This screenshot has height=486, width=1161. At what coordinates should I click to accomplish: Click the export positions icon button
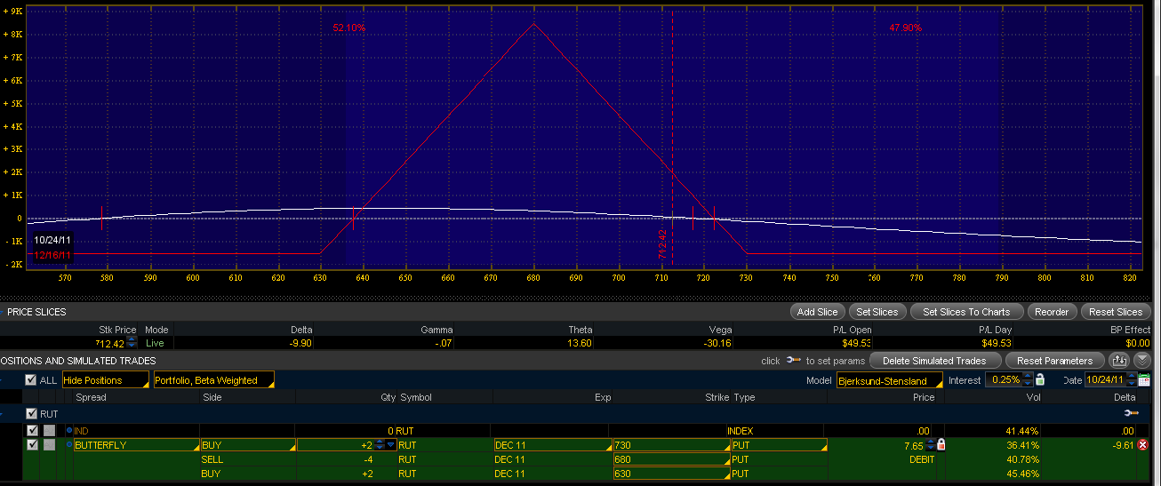pyautogui.click(x=1119, y=361)
